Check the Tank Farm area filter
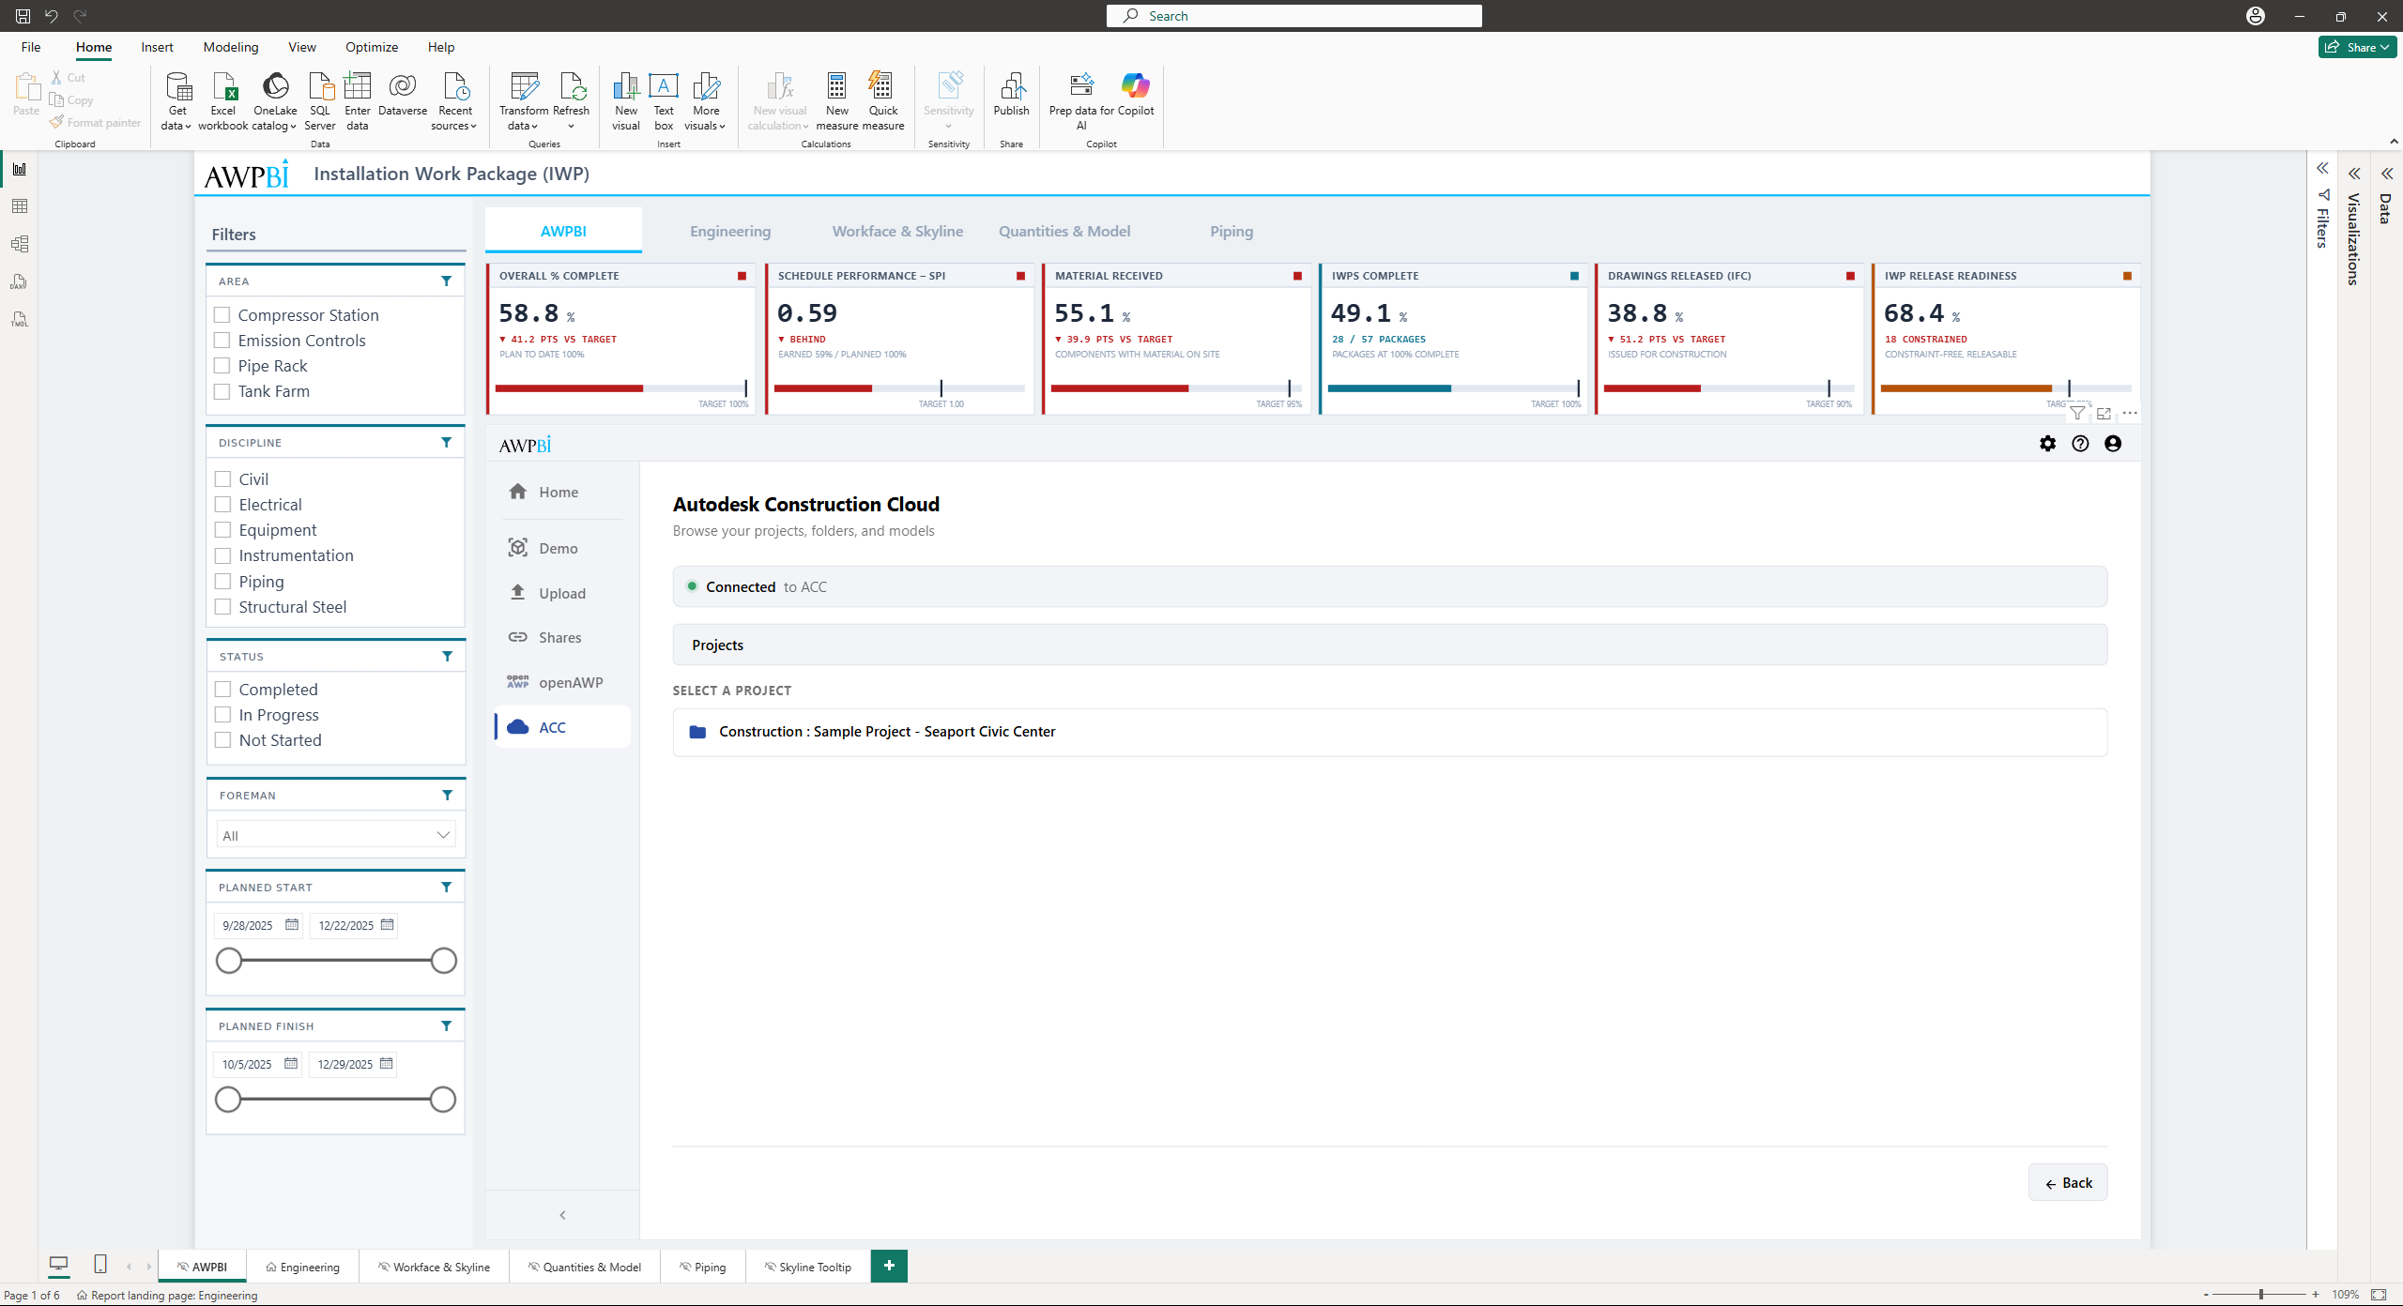The width and height of the screenshot is (2403, 1306). click(222, 391)
